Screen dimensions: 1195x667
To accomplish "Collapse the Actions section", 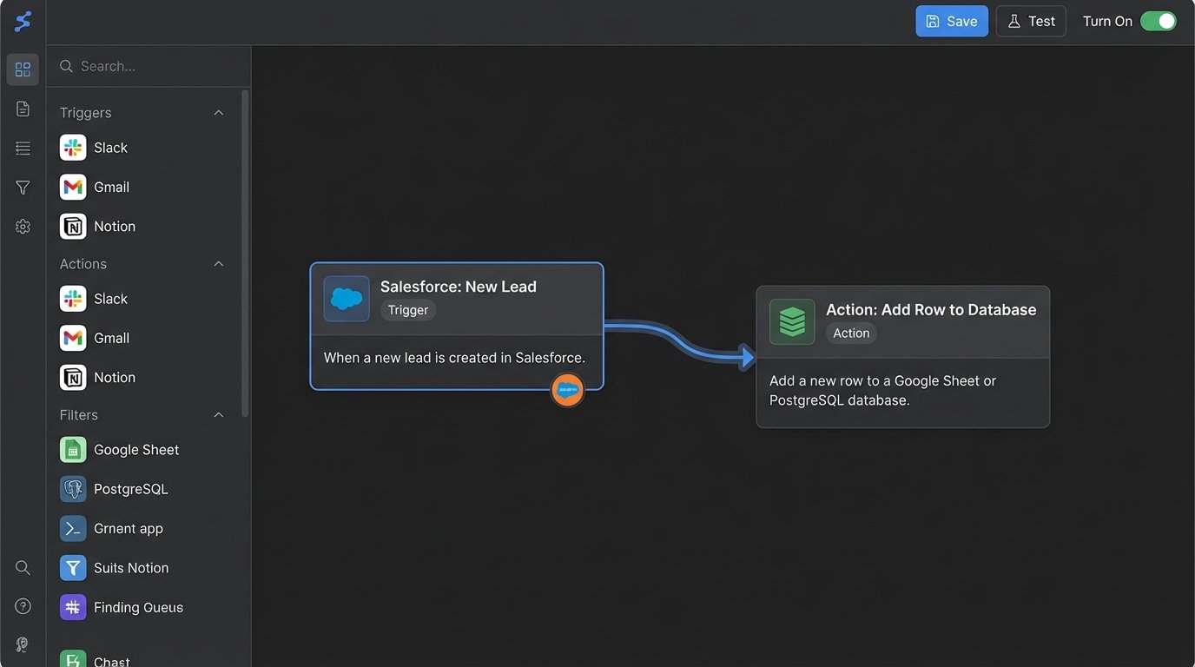I will (218, 263).
